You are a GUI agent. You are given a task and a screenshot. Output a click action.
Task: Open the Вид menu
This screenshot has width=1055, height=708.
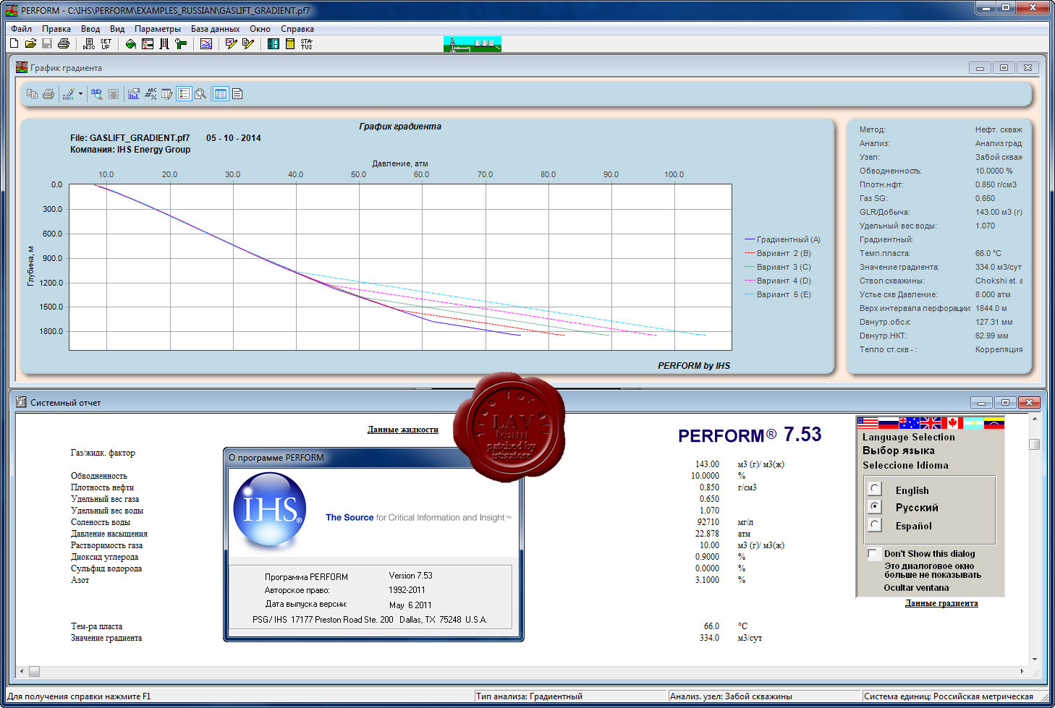tap(117, 29)
